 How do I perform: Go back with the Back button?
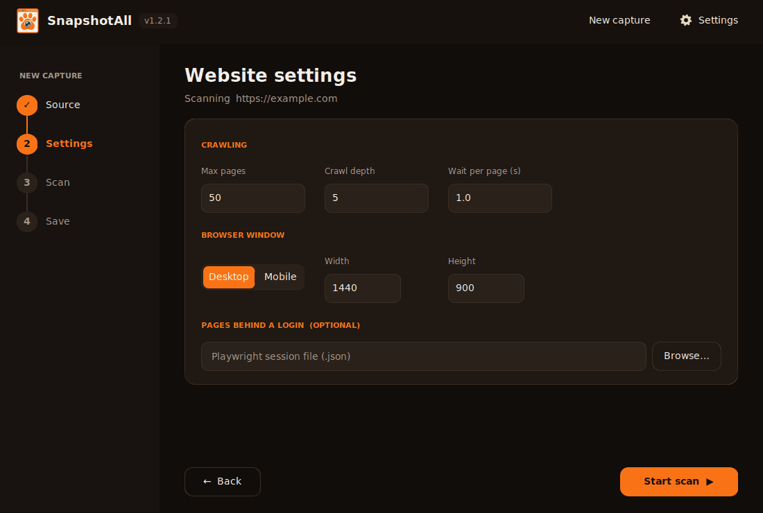[x=223, y=482]
